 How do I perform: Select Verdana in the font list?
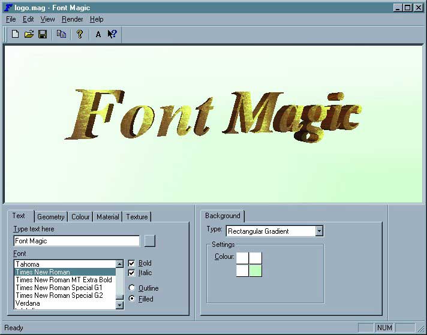(x=28, y=303)
